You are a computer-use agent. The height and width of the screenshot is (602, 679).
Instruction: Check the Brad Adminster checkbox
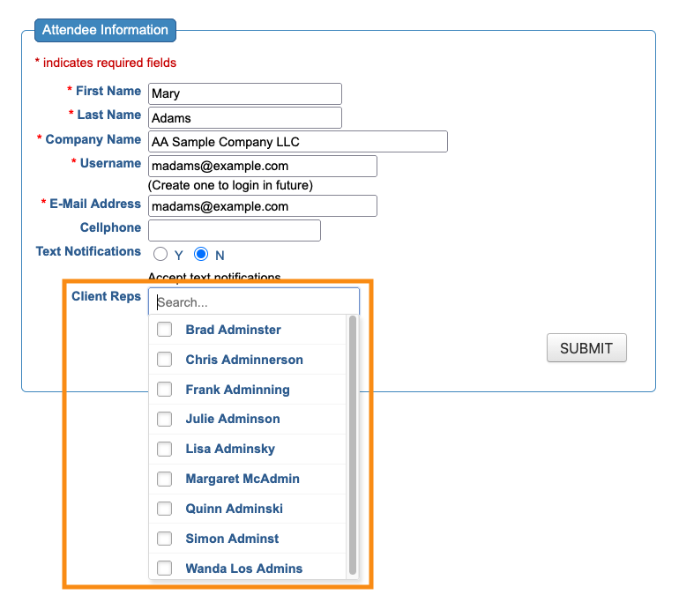pyautogui.click(x=164, y=330)
